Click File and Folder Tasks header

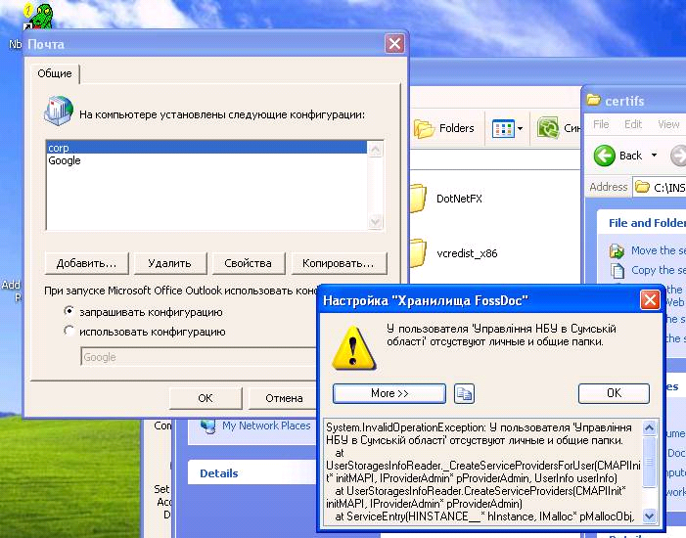coord(647,223)
